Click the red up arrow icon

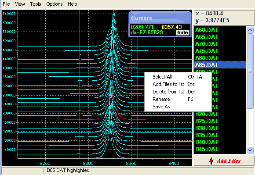(x=211, y=161)
